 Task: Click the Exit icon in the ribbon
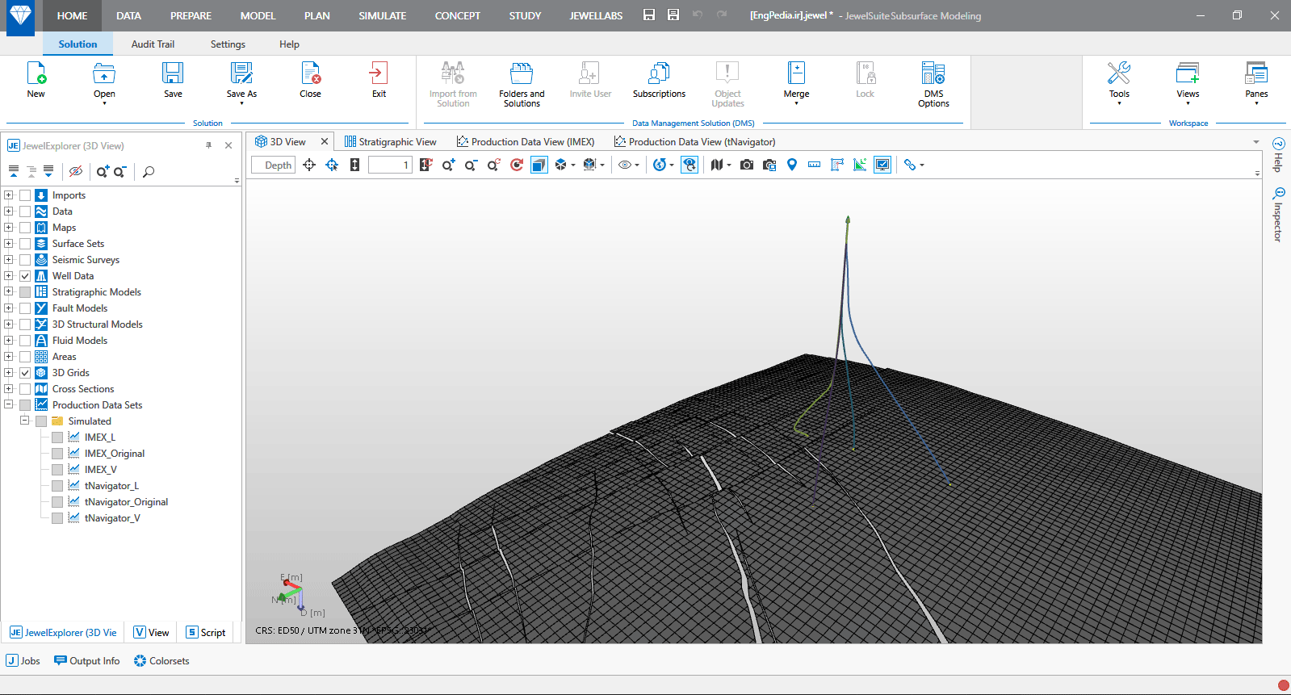coord(379,73)
